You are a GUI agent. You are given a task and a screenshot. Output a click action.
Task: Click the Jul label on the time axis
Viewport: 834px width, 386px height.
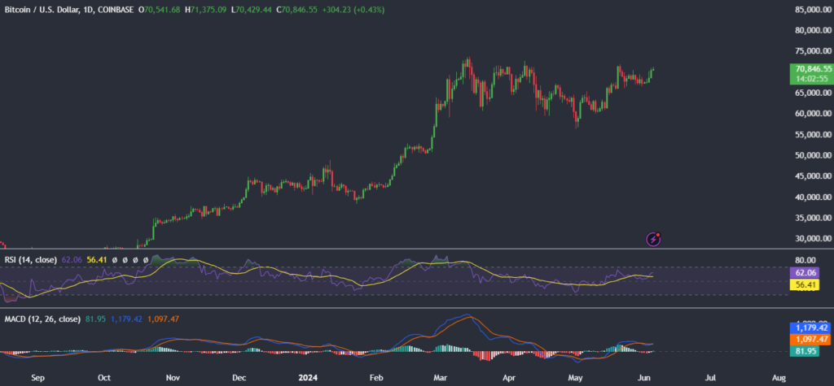[x=709, y=378]
